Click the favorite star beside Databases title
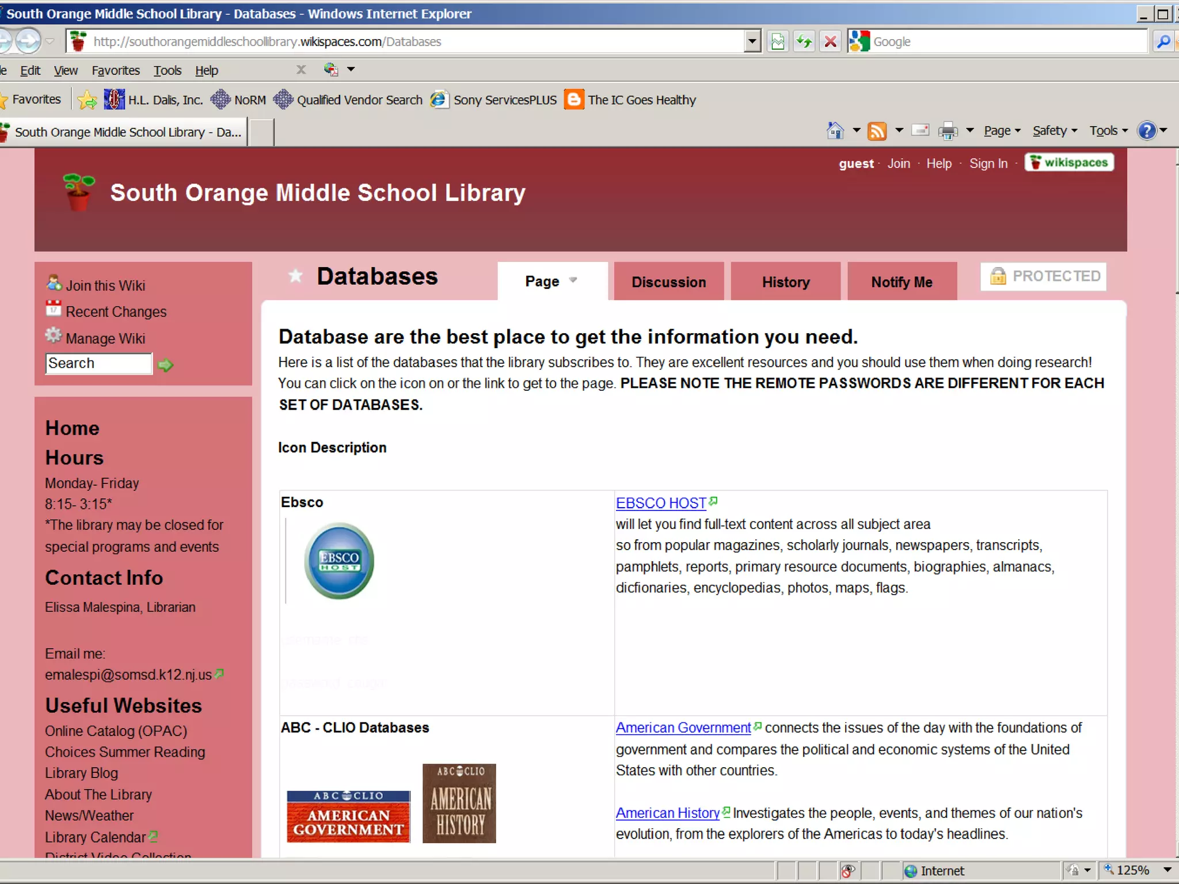This screenshot has height=884, width=1179. click(295, 276)
